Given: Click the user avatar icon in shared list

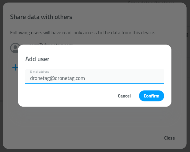Looking at the screenshot, I should pos(14,48).
